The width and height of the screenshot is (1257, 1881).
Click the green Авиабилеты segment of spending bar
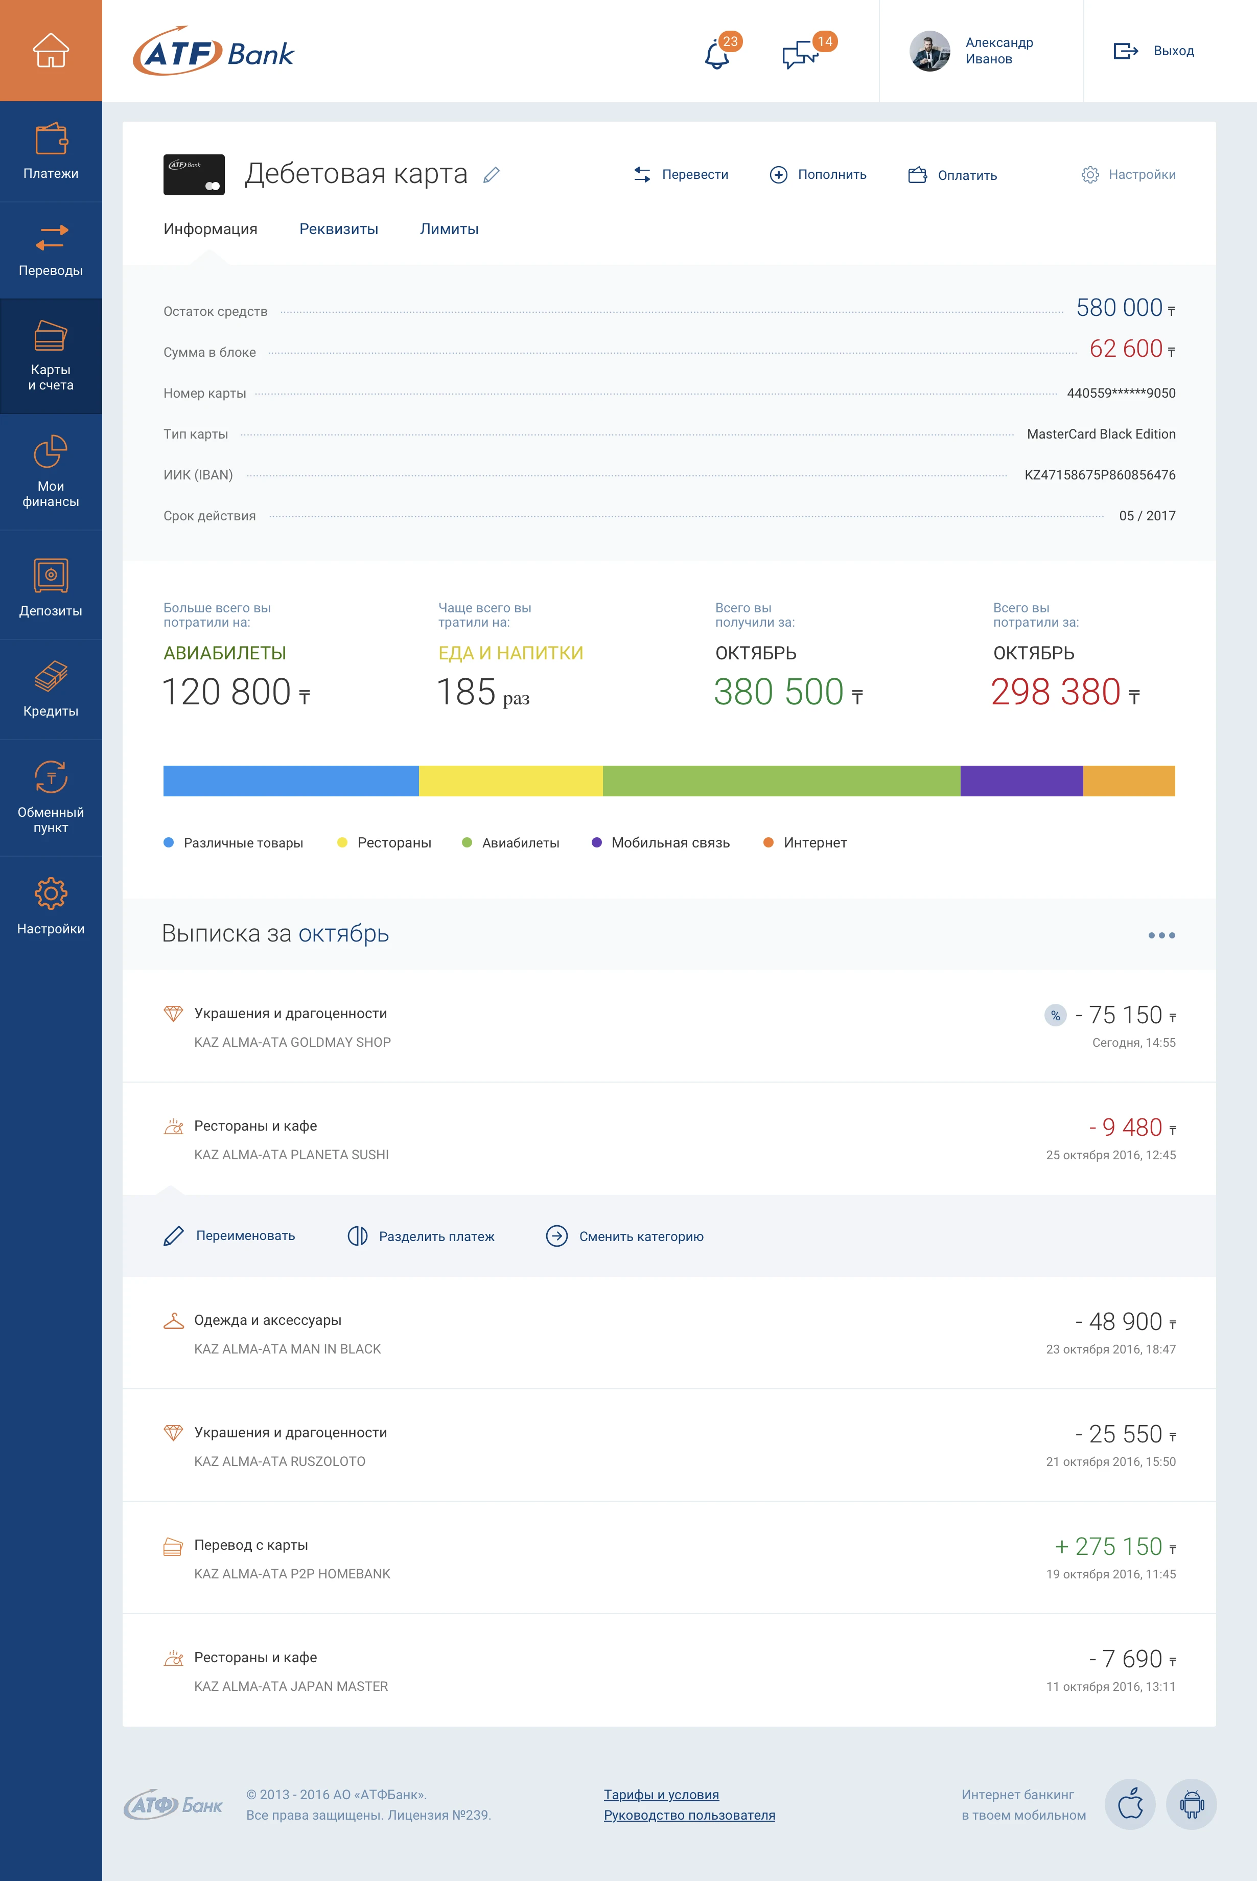781,781
